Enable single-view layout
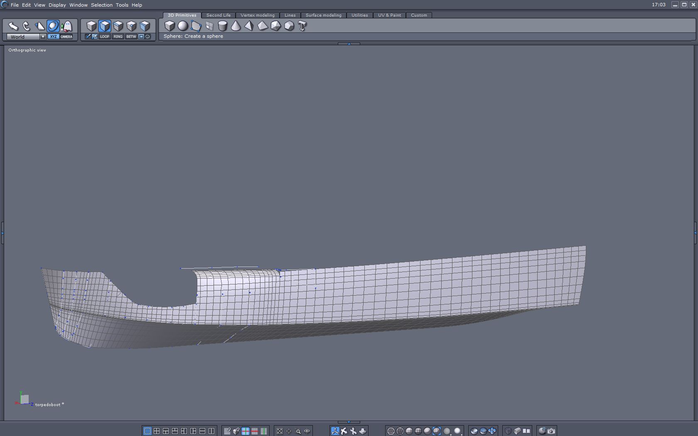The image size is (698, 436). (147, 431)
